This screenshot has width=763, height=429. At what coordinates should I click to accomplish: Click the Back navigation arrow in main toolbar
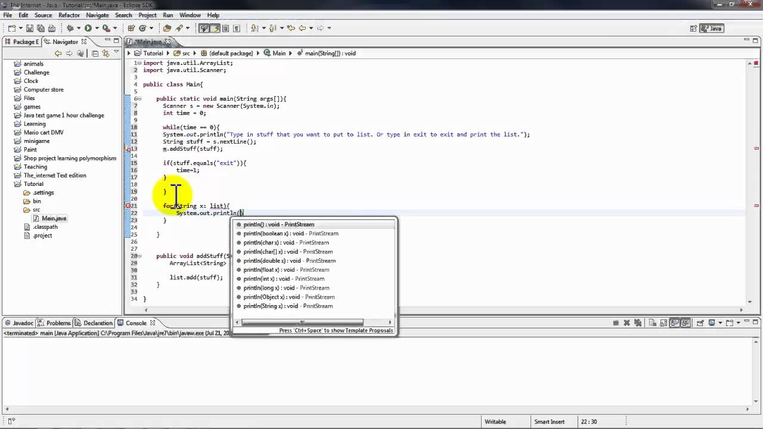click(x=302, y=28)
